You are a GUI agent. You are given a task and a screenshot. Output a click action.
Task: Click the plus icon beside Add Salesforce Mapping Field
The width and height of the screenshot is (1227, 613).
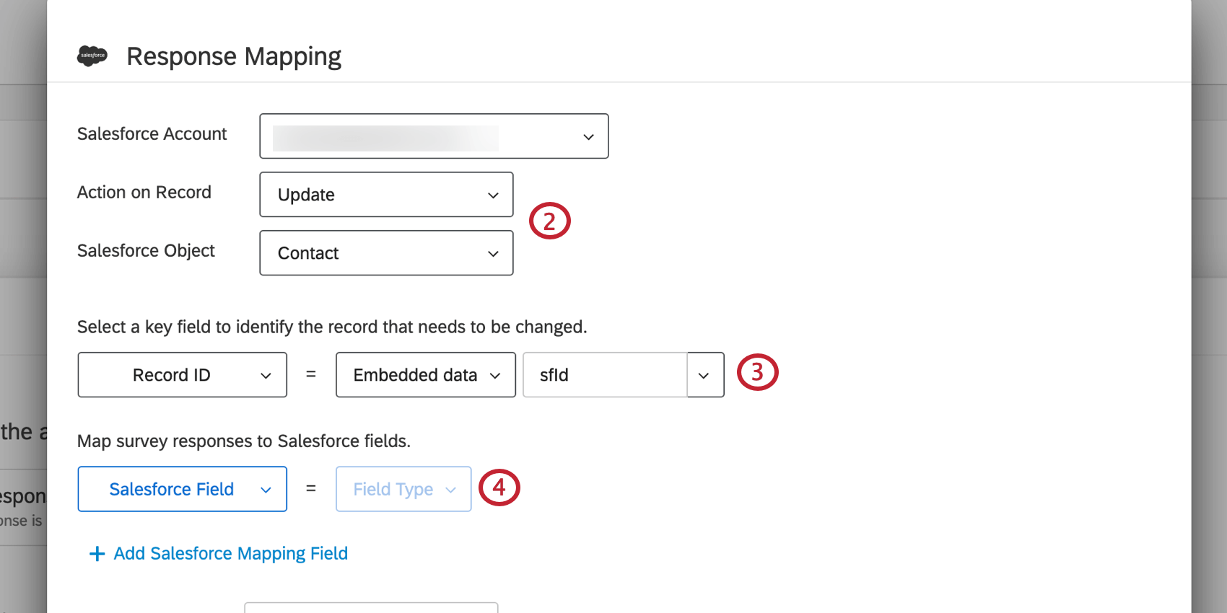(97, 554)
